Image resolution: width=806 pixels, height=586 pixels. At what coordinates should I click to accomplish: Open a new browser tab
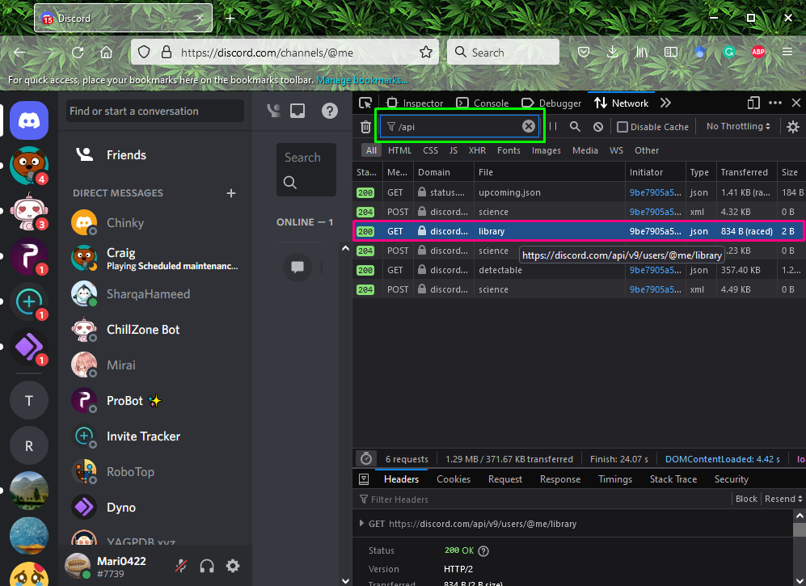230,19
